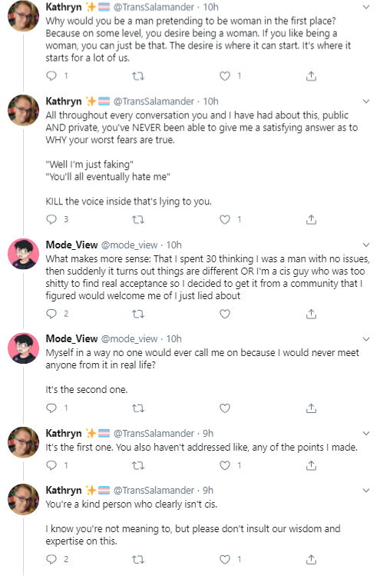
Task: Retweet the 'You're a kind person' tweet
Action: 138,560
